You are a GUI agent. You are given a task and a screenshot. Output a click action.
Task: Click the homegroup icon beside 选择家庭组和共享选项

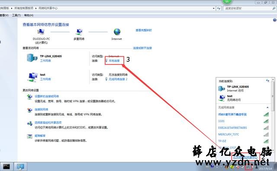pyautogui.click(x=29, y=123)
